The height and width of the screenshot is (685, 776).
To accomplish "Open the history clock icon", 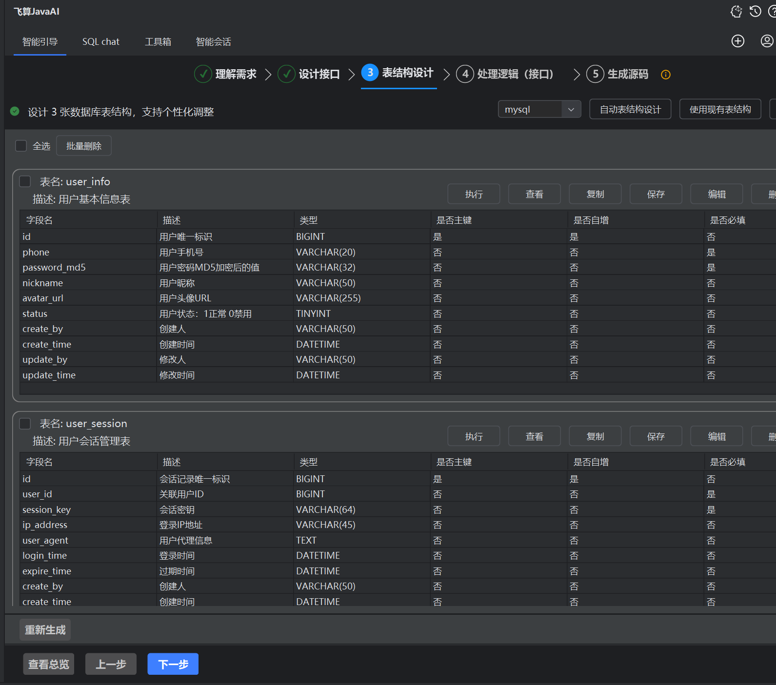I will pyautogui.click(x=755, y=12).
